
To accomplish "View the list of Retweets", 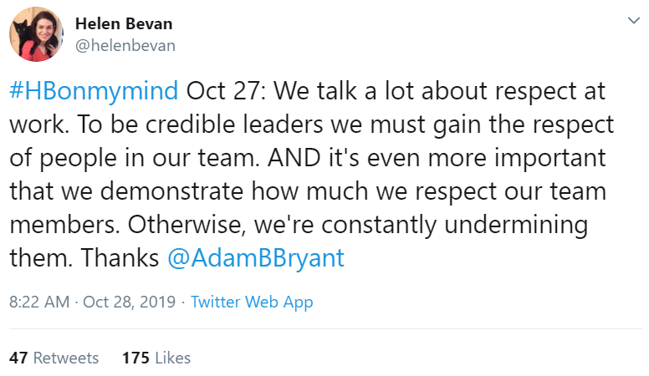I will (66, 358).
